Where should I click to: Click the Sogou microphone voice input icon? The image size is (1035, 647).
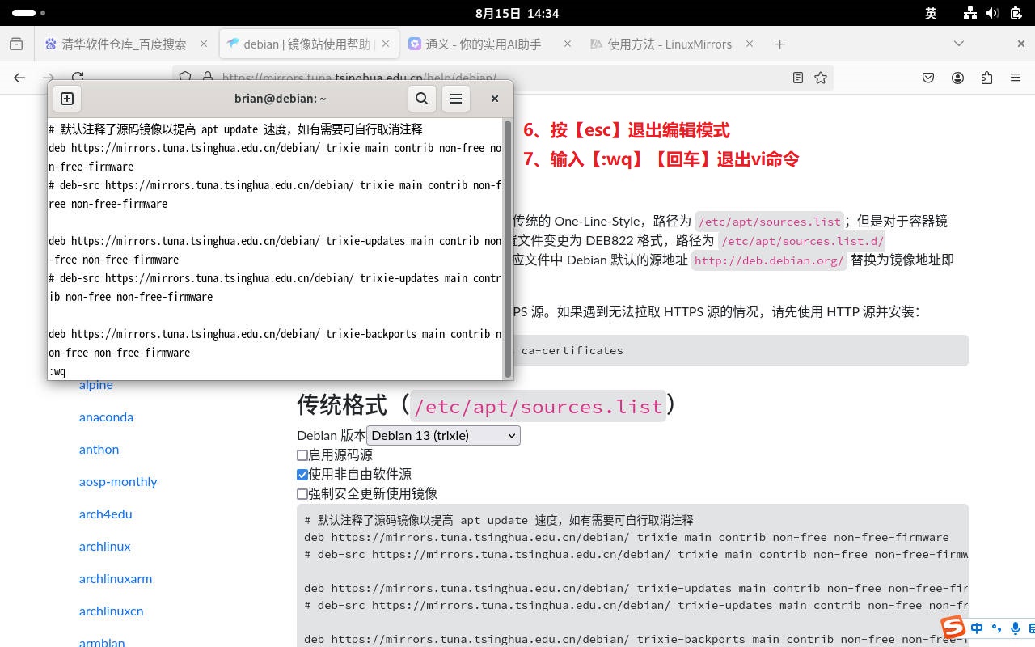point(1016,628)
